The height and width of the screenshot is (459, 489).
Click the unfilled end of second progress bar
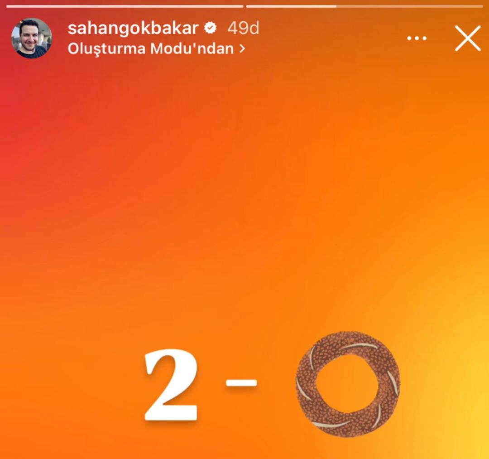tap(409, 6)
